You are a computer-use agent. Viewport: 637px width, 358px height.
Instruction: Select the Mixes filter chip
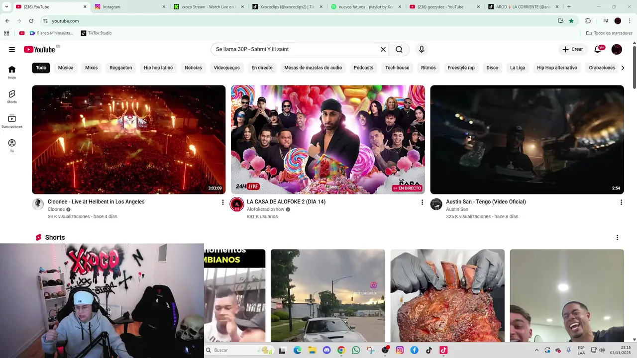pyautogui.click(x=91, y=68)
